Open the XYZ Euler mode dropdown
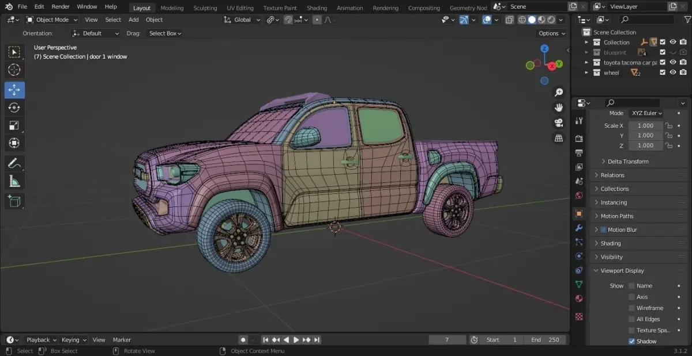The width and height of the screenshot is (692, 356). pyautogui.click(x=646, y=113)
